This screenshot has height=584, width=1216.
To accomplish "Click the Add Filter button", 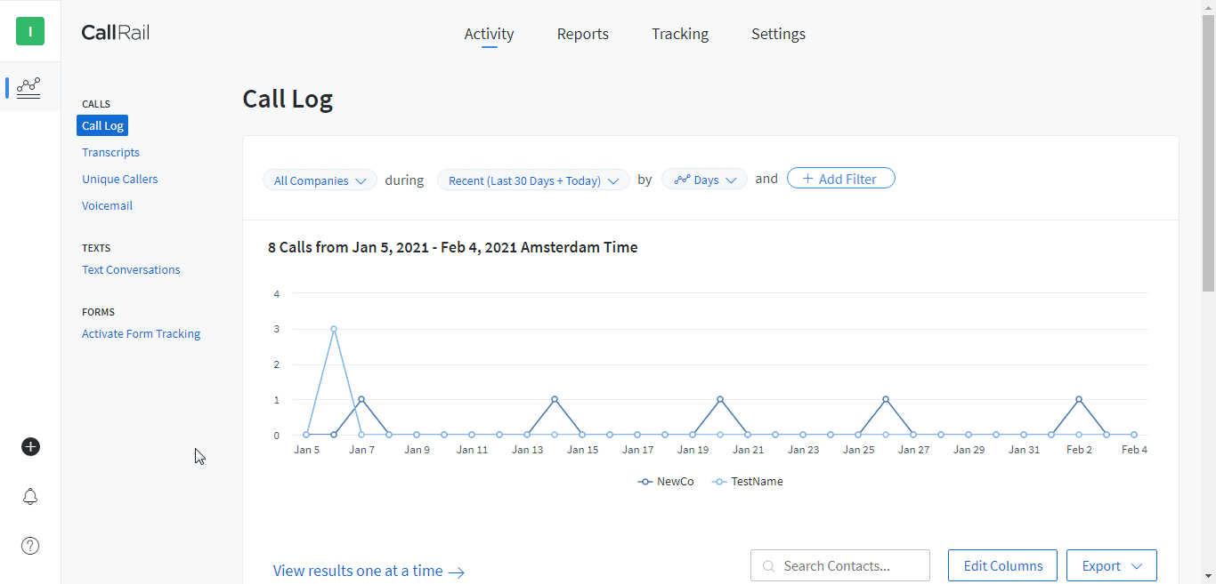I will [x=840, y=179].
